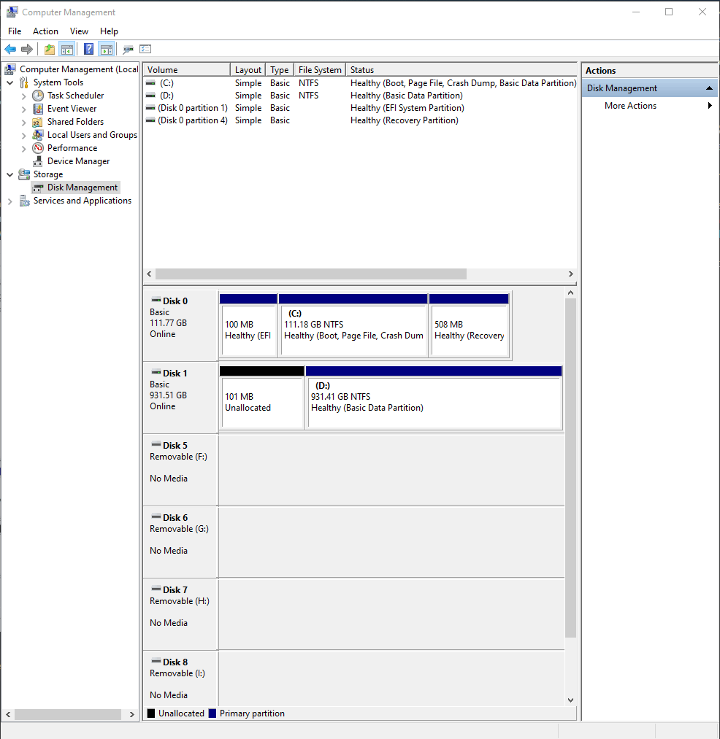The height and width of the screenshot is (739, 720).
Task: Open the More Actions submenu
Action: 650,106
